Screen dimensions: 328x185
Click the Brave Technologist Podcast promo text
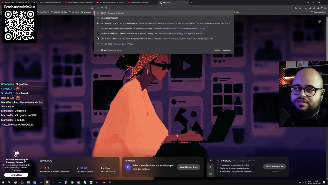pyautogui.click(x=16, y=165)
